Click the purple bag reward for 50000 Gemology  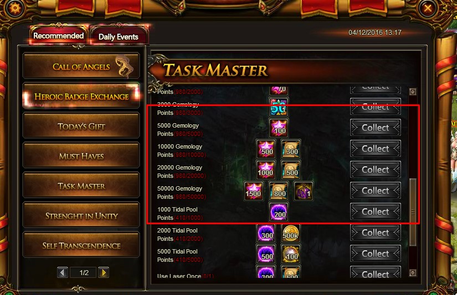pyautogui.click(x=304, y=191)
